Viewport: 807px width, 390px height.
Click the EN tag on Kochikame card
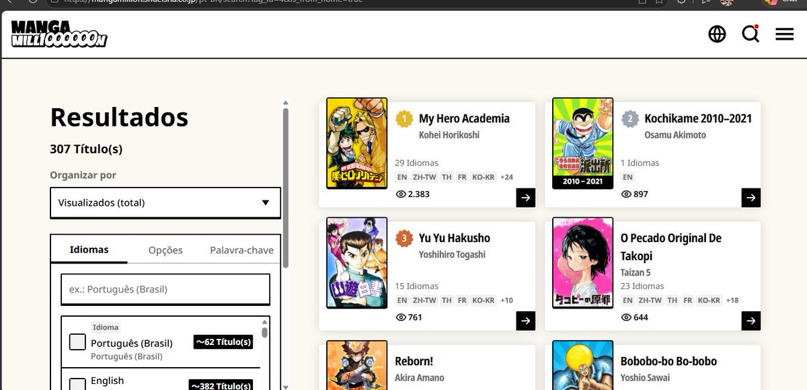click(627, 178)
